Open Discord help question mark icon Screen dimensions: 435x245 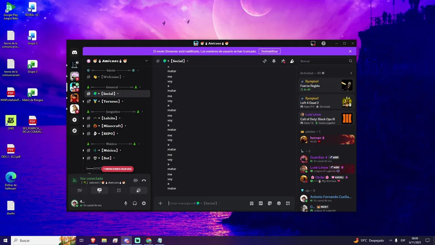pyautogui.click(x=324, y=43)
